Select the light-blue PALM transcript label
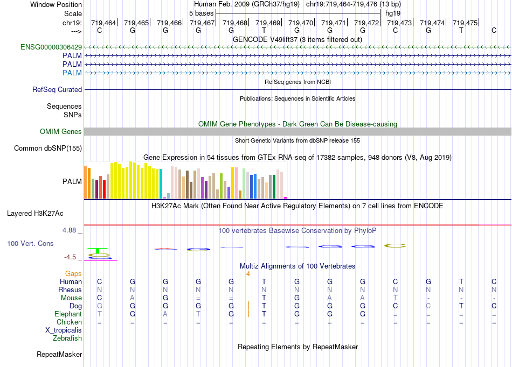Viewport: 512px width, 367px height. point(72,73)
